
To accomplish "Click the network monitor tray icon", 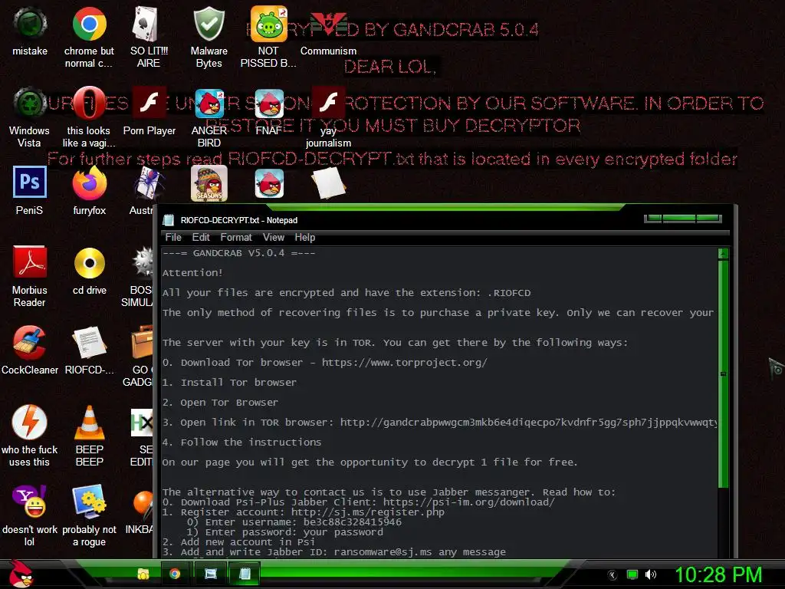I will pyautogui.click(x=632, y=574).
